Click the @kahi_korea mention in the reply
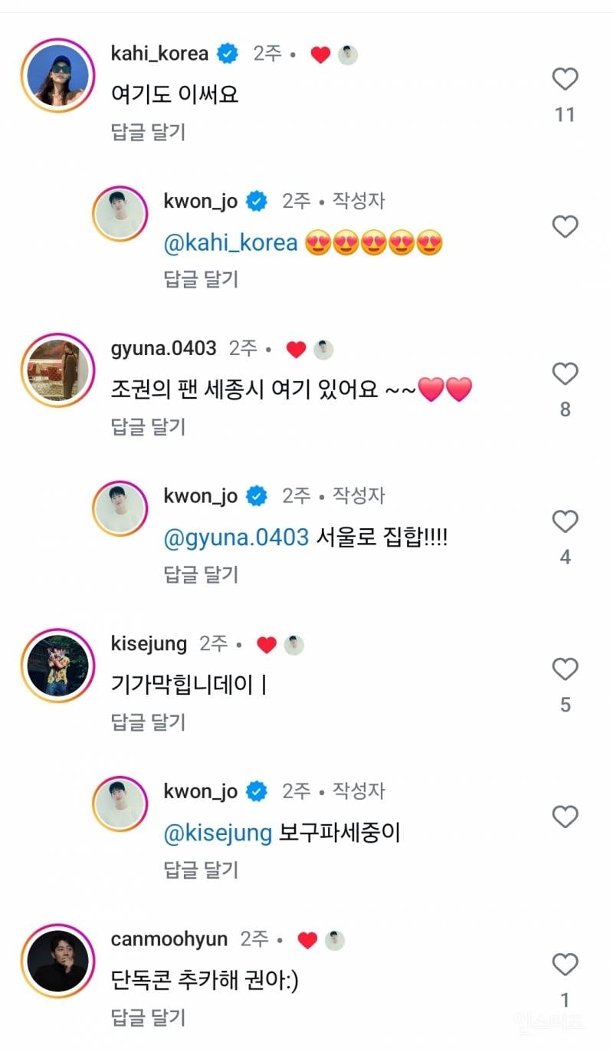The image size is (613, 1052). coord(231,243)
